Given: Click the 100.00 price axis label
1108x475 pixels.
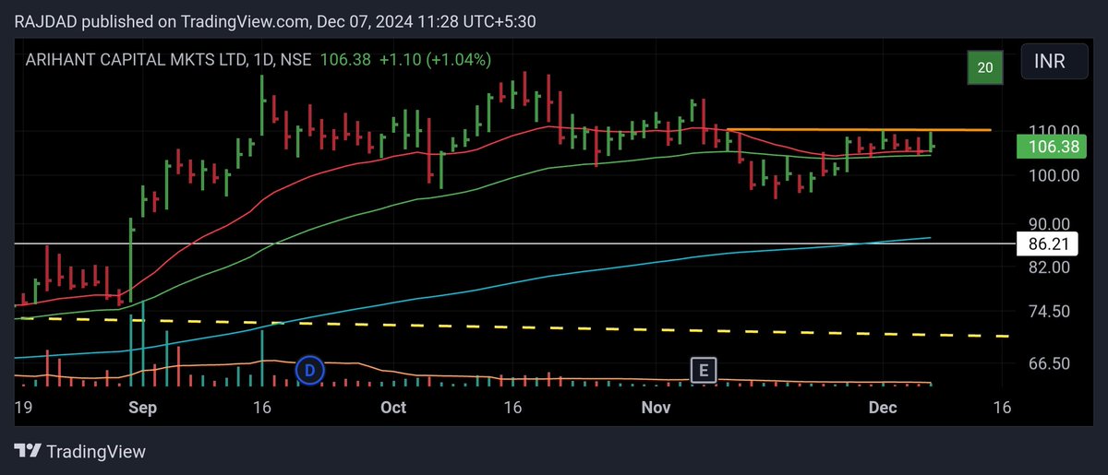Looking at the screenshot, I should [1054, 175].
